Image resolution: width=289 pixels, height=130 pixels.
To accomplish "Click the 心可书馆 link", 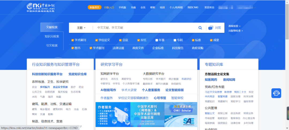I will point(160,98).
